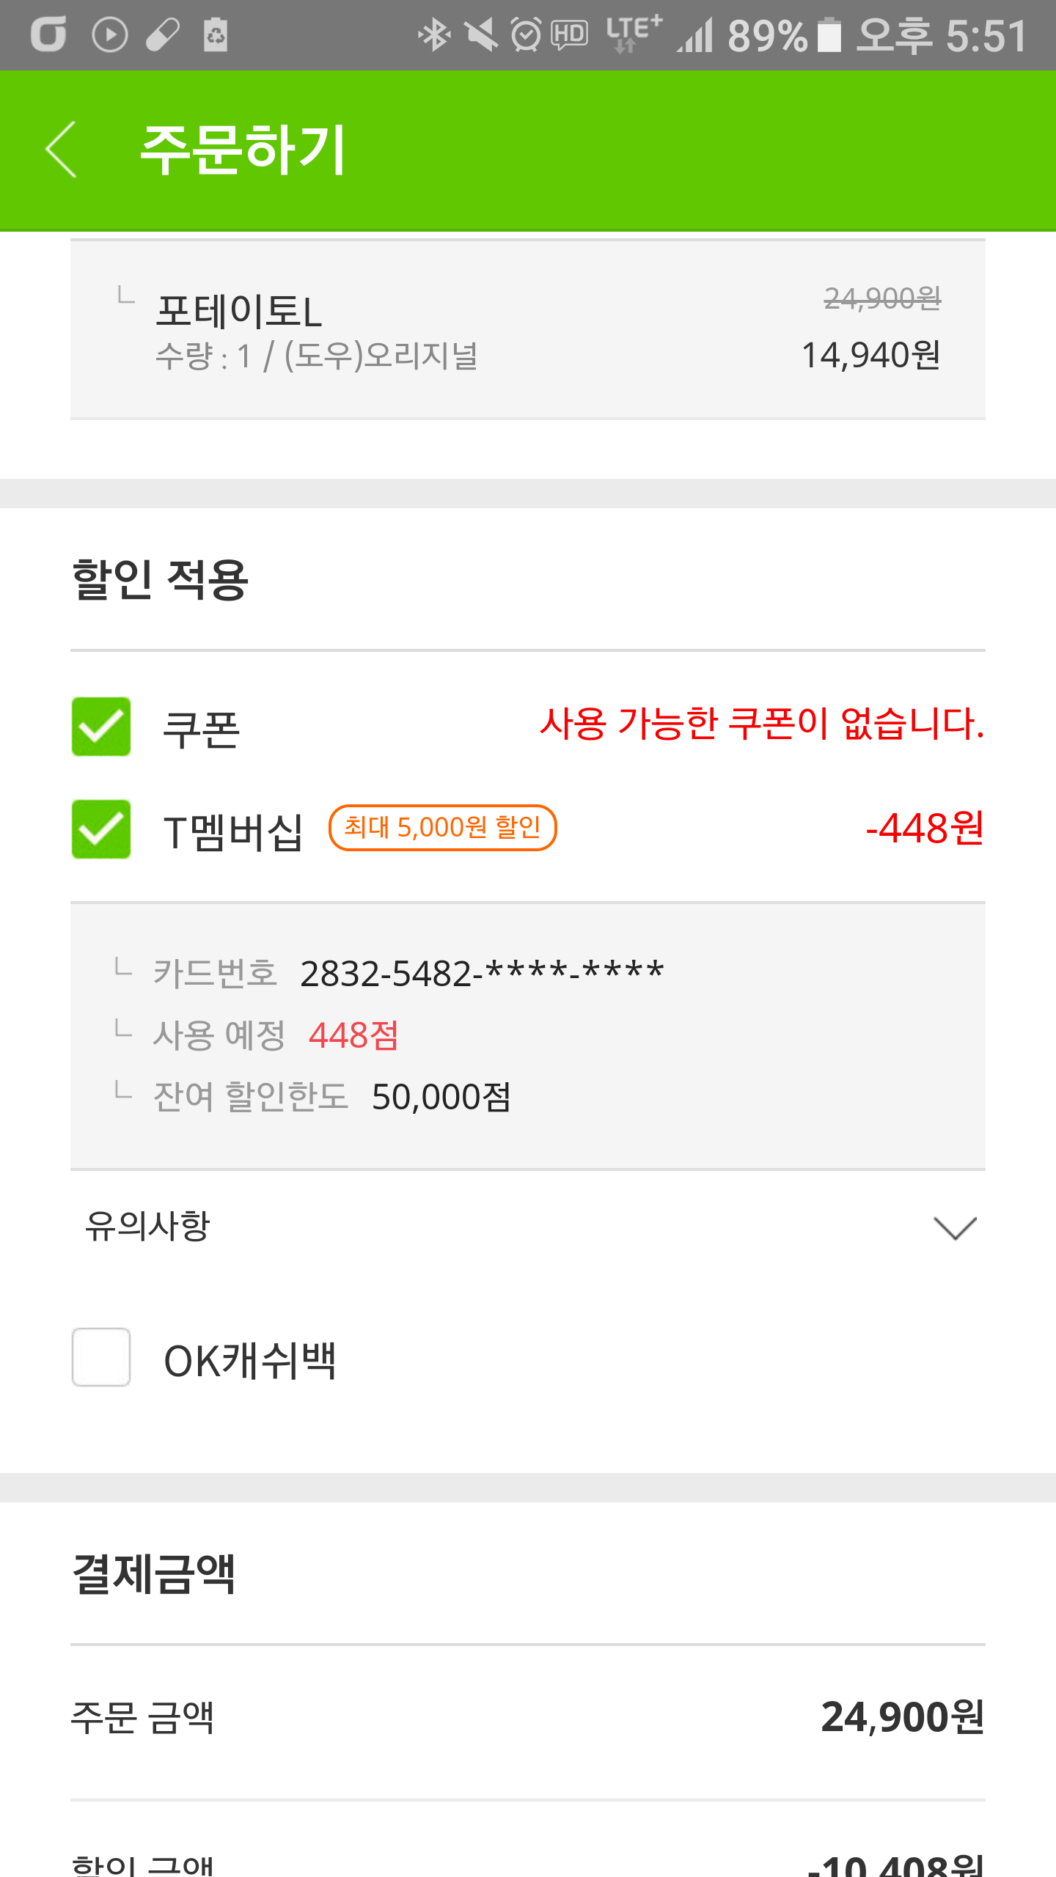Enable the OK캐쉬백 checkbox

coord(101,1357)
